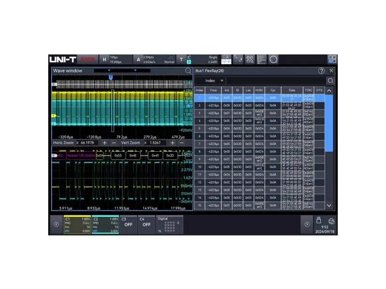Select table row with index 5
The image size is (386, 289).
click(260, 129)
